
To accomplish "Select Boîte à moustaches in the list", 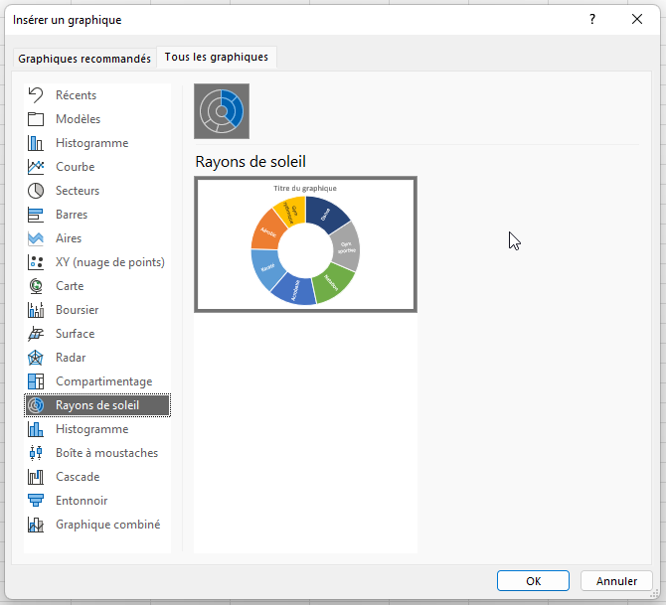I will 106,453.
